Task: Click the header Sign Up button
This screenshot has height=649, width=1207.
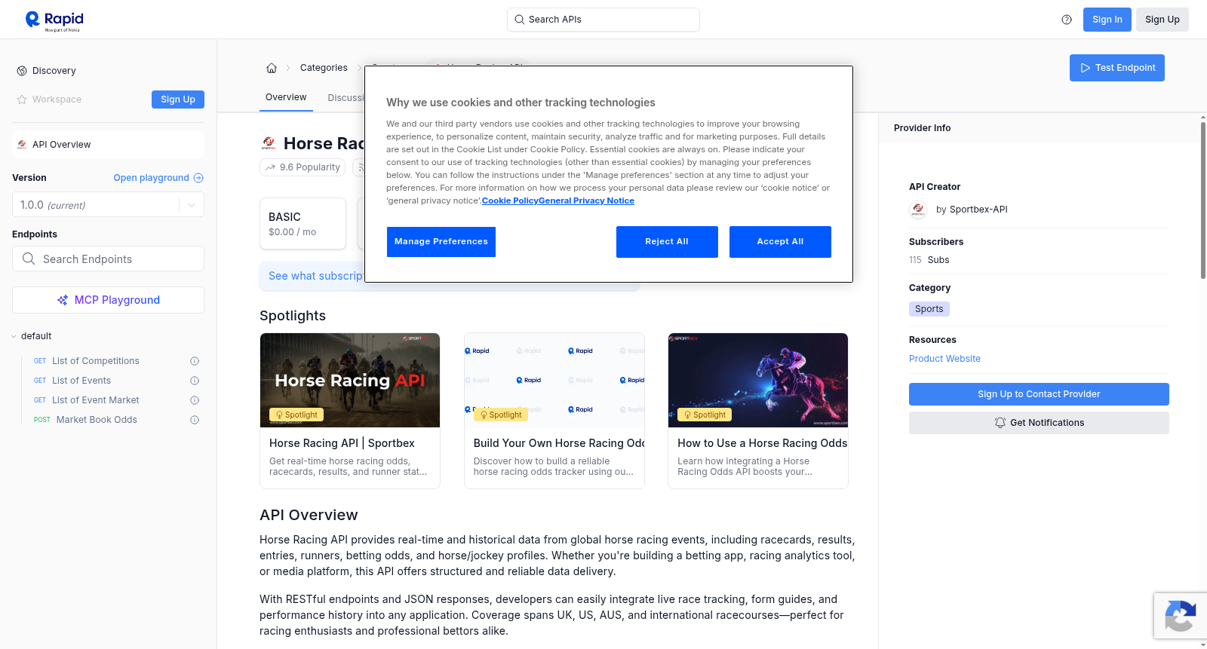Action: click(1162, 20)
